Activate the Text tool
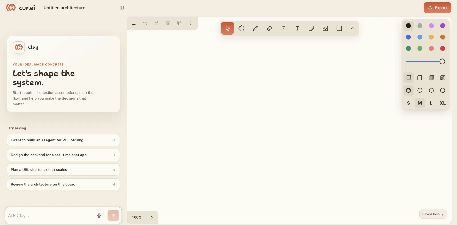 tap(297, 28)
